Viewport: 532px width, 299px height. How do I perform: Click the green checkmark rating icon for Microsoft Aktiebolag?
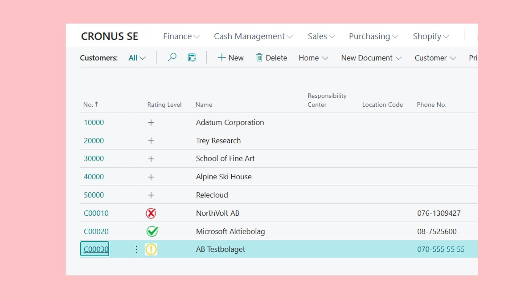point(152,231)
